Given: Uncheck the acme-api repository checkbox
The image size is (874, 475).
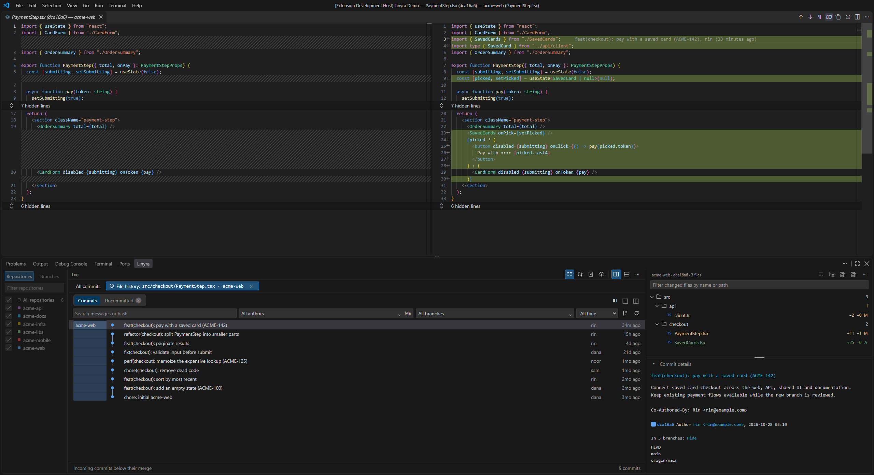Looking at the screenshot, I should click(9, 308).
